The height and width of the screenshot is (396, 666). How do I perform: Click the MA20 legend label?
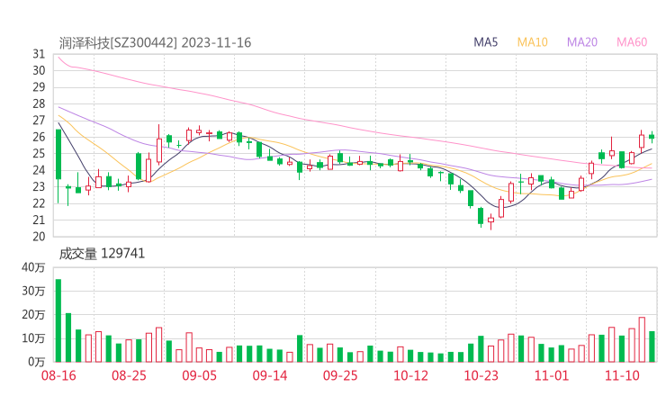(x=582, y=42)
